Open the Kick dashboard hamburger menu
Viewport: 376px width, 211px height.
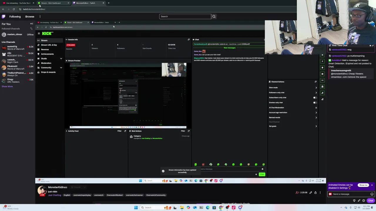[38, 34]
